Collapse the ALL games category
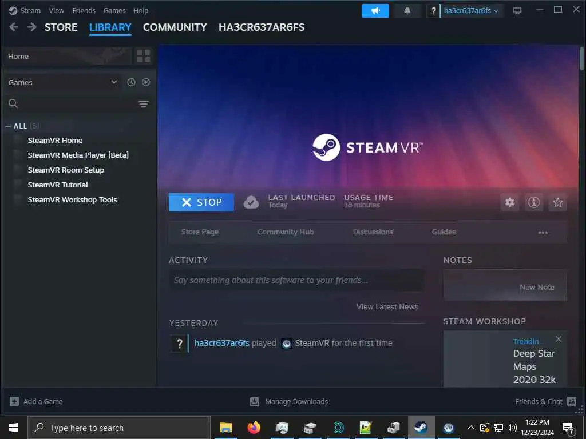This screenshot has width=586, height=439. (x=8, y=126)
